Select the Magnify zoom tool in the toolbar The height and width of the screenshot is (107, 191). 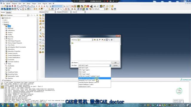tap(61, 9)
